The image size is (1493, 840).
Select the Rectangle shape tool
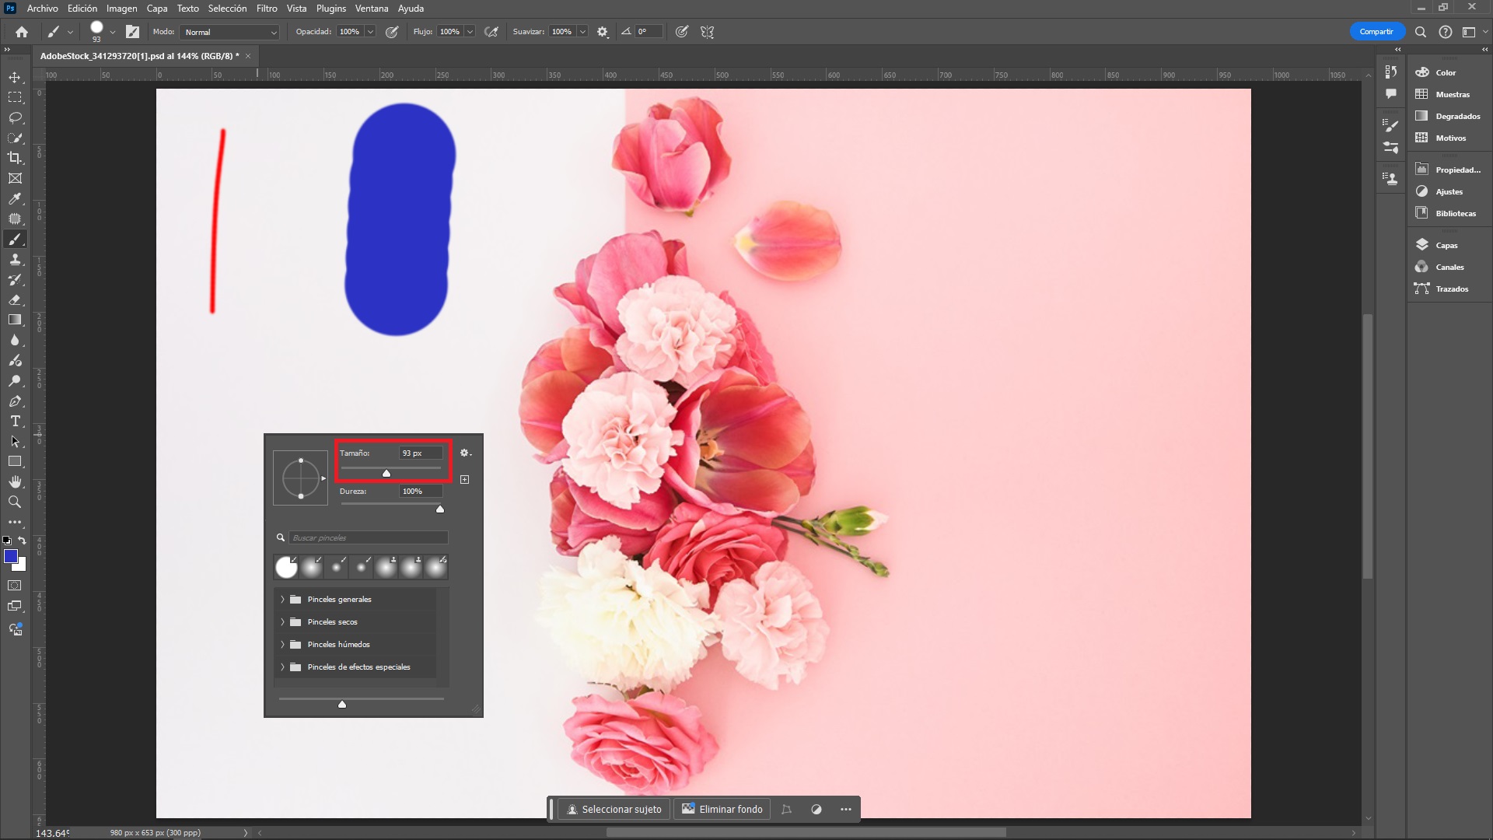pos(15,461)
